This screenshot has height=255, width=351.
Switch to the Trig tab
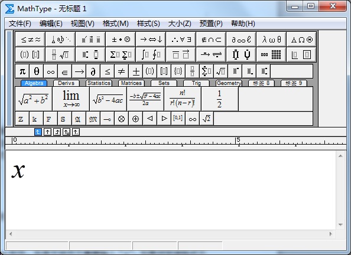[x=196, y=83]
